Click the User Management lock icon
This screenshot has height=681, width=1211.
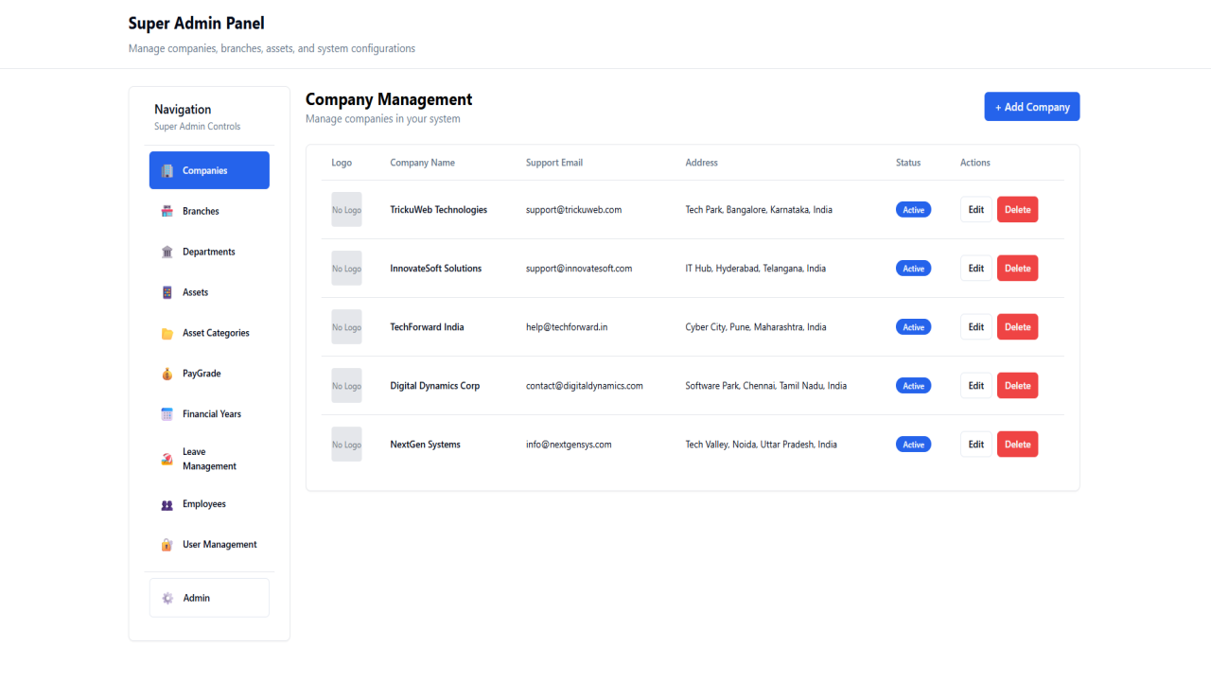(167, 545)
